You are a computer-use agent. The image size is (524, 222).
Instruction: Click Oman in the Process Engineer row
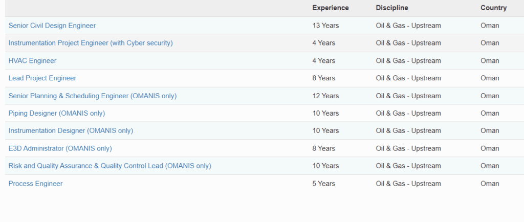[x=490, y=184]
